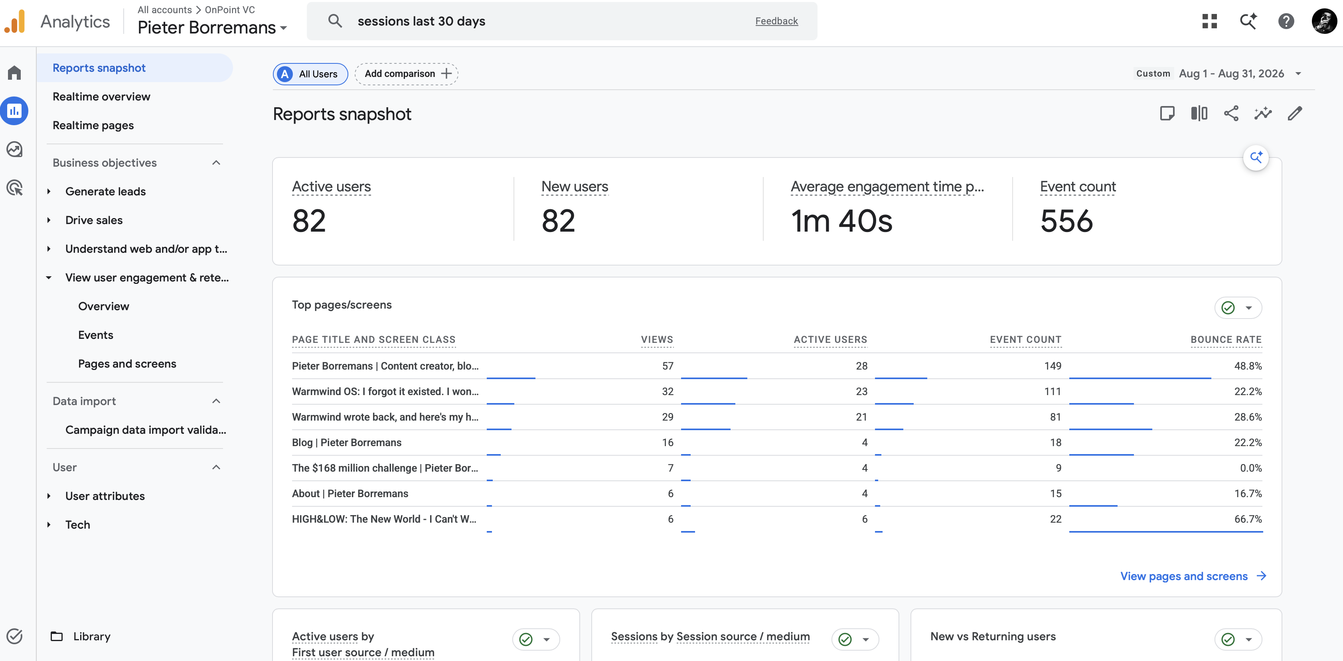The width and height of the screenshot is (1343, 661).
Task: Click the Active users metric label
Action: 331,187
